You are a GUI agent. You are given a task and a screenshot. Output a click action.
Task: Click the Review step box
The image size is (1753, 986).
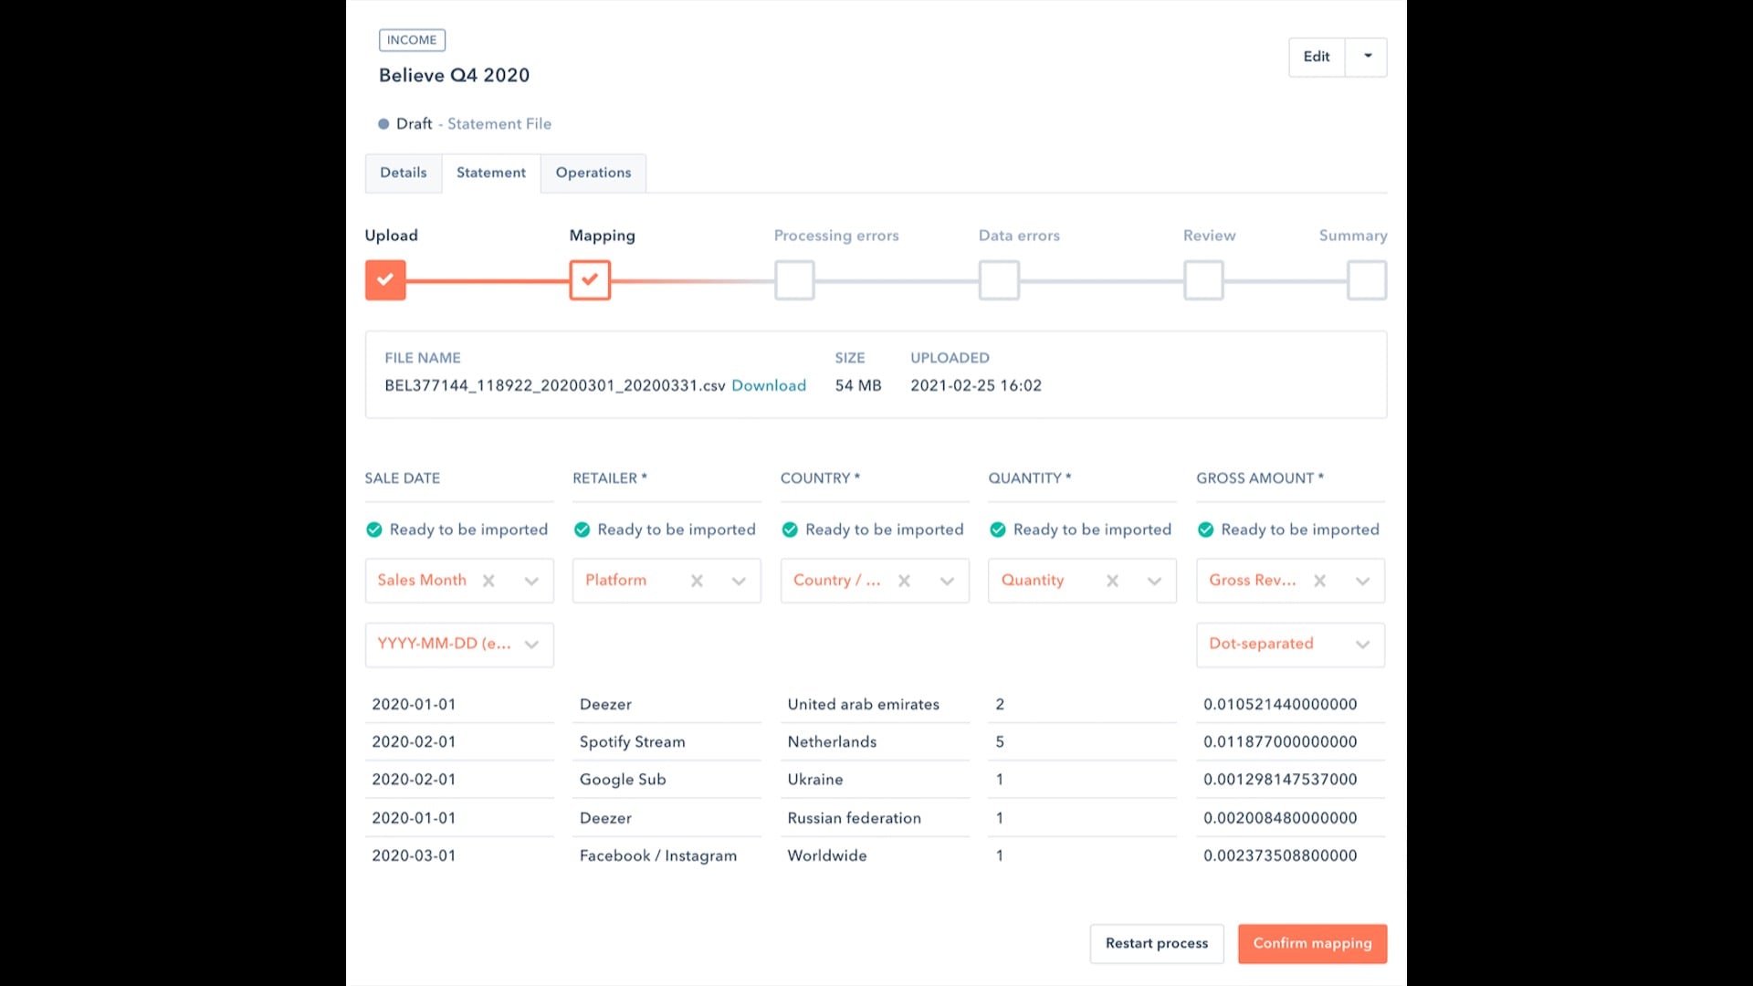point(1203,280)
